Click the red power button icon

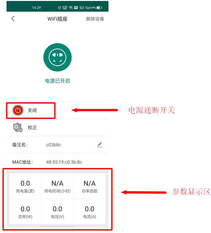pos(18,110)
